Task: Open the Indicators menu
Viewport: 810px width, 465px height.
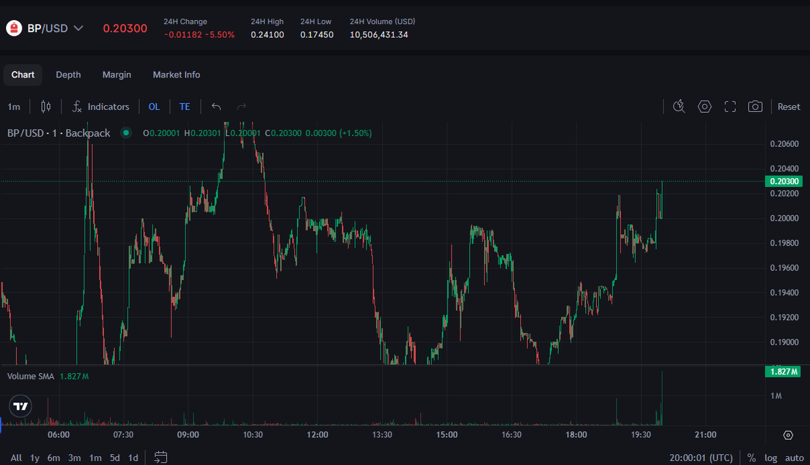Action: (101, 107)
